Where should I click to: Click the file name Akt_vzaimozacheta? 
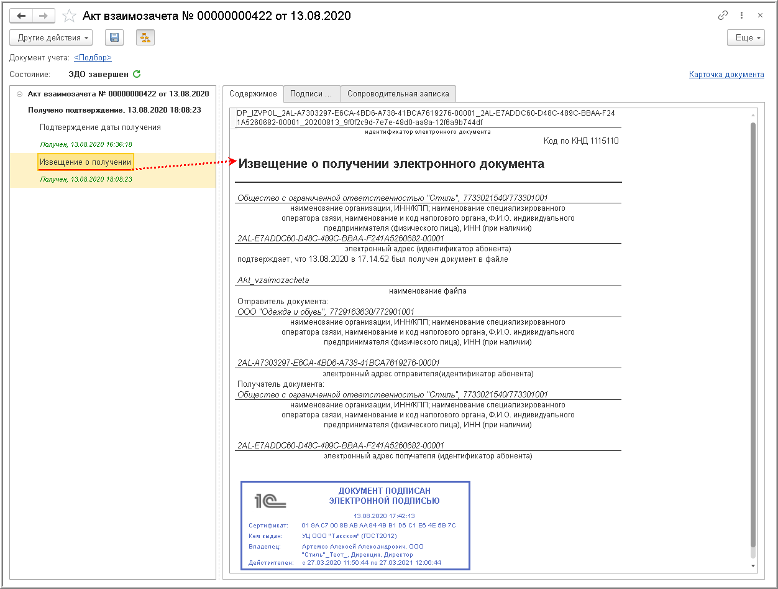273,280
